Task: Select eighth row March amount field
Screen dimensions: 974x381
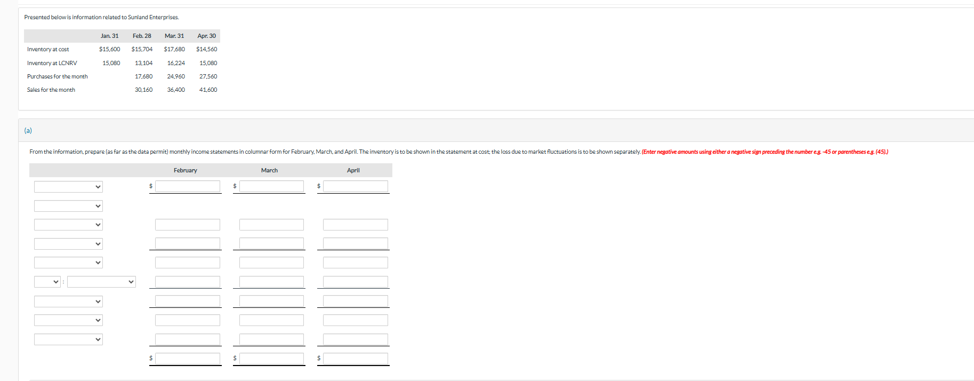Action: pos(271,320)
